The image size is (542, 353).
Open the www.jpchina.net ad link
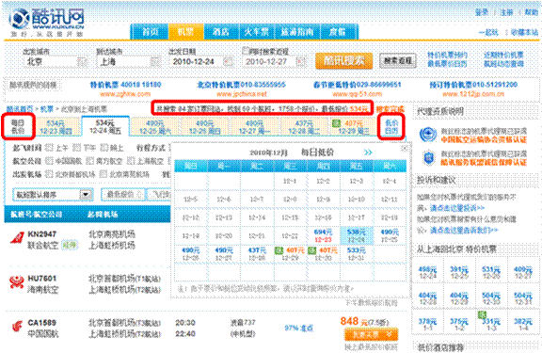[242, 94]
